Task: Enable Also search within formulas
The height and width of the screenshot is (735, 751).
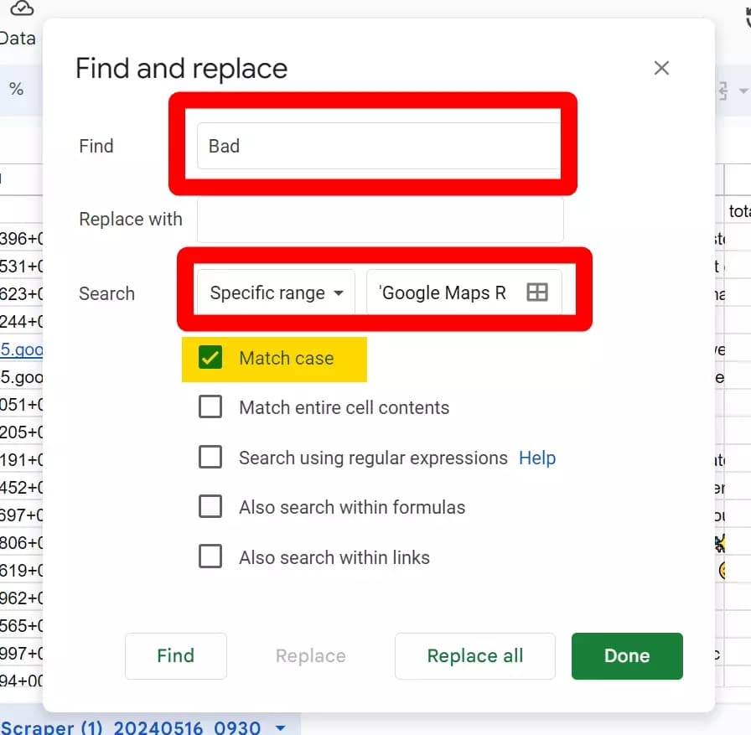Action: point(210,507)
